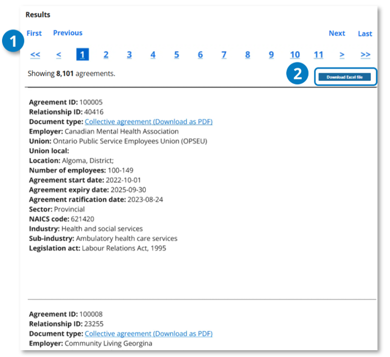Click the double-left arrow pagination link

click(35, 54)
